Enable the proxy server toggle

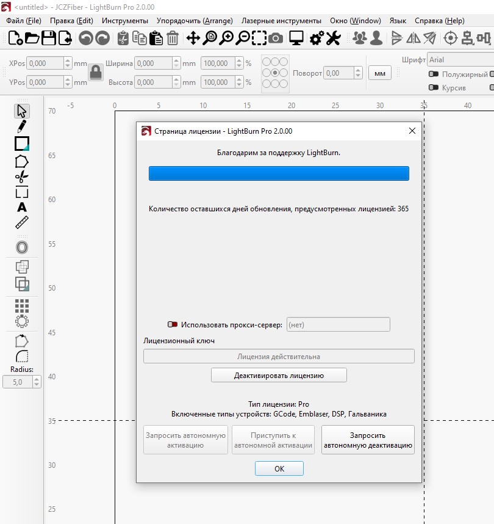(172, 325)
